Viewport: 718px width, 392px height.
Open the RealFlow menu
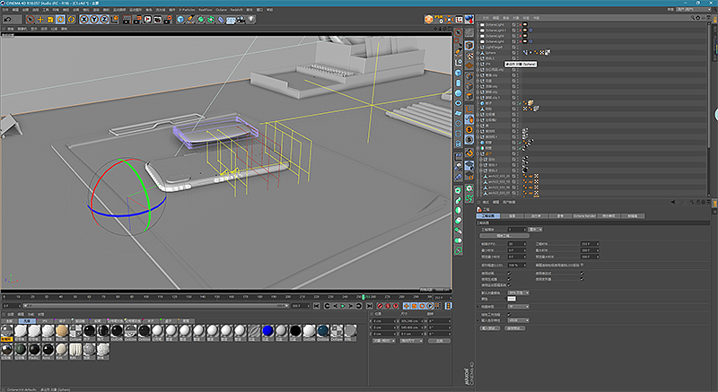(x=206, y=10)
